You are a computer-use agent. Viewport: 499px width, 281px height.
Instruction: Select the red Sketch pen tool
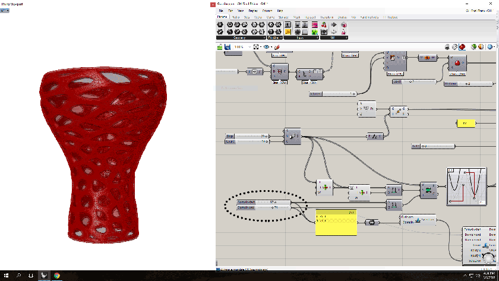click(x=277, y=46)
